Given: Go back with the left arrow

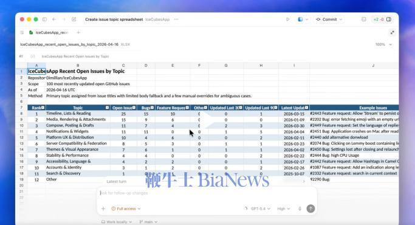Looking at the screenshot, I should point(54,19).
